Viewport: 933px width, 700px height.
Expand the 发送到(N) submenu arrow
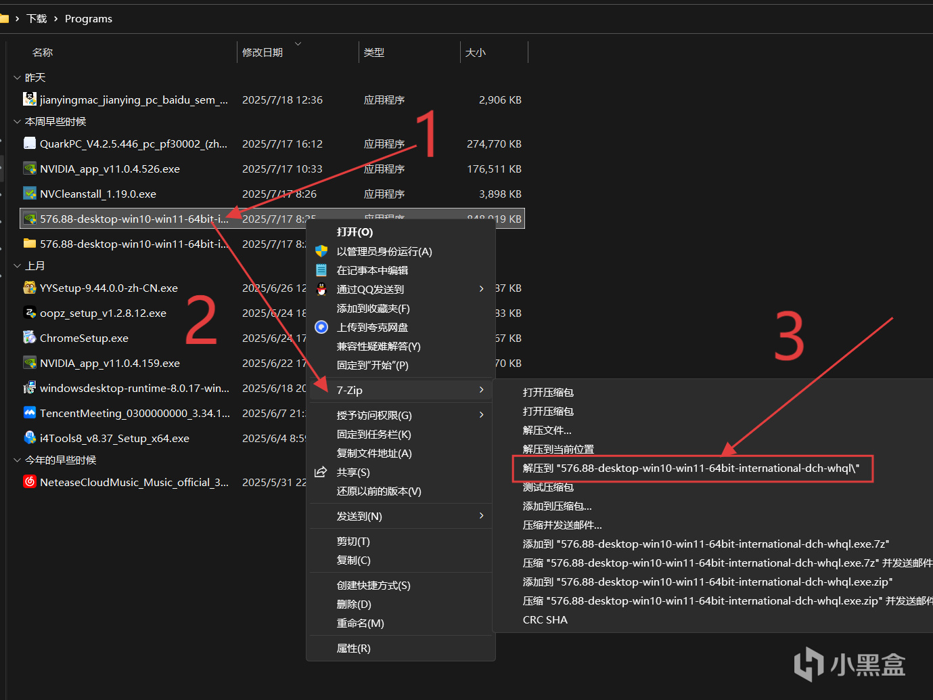pos(481,516)
